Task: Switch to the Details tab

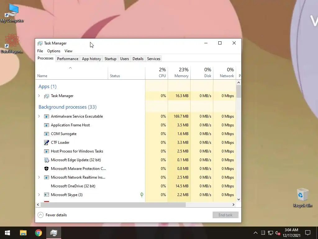Action: click(x=138, y=59)
